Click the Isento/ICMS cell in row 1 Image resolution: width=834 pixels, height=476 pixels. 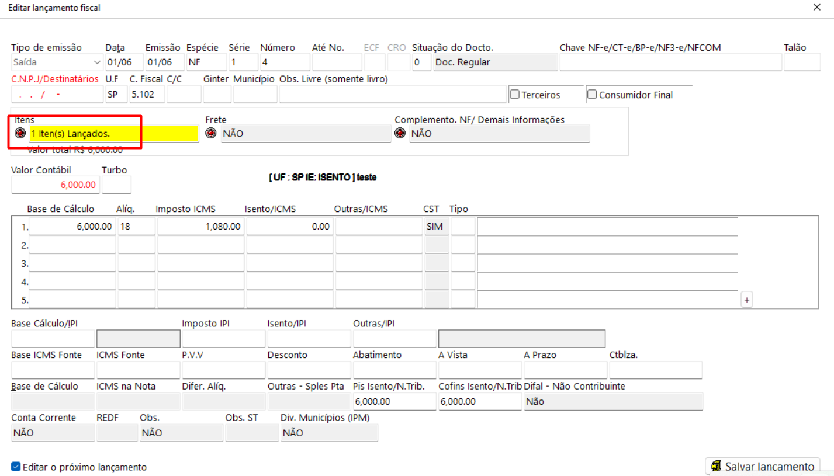pyautogui.click(x=290, y=227)
